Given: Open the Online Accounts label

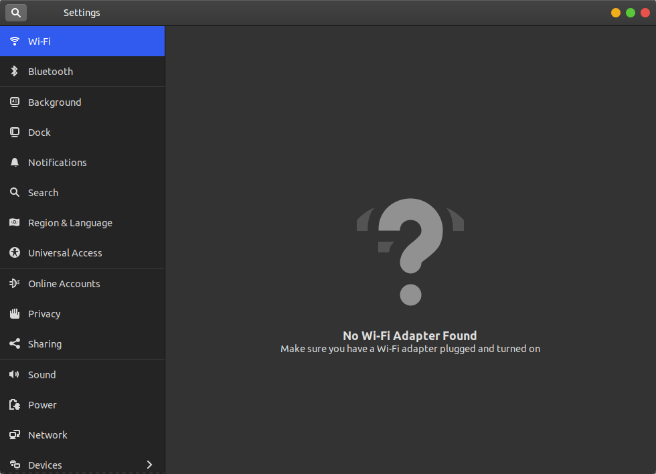Looking at the screenshot, I should (64, 284).
